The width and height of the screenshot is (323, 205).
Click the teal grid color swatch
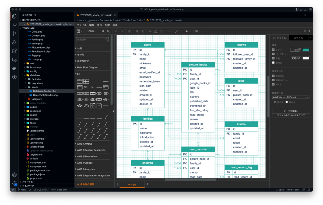coord(306,50)
